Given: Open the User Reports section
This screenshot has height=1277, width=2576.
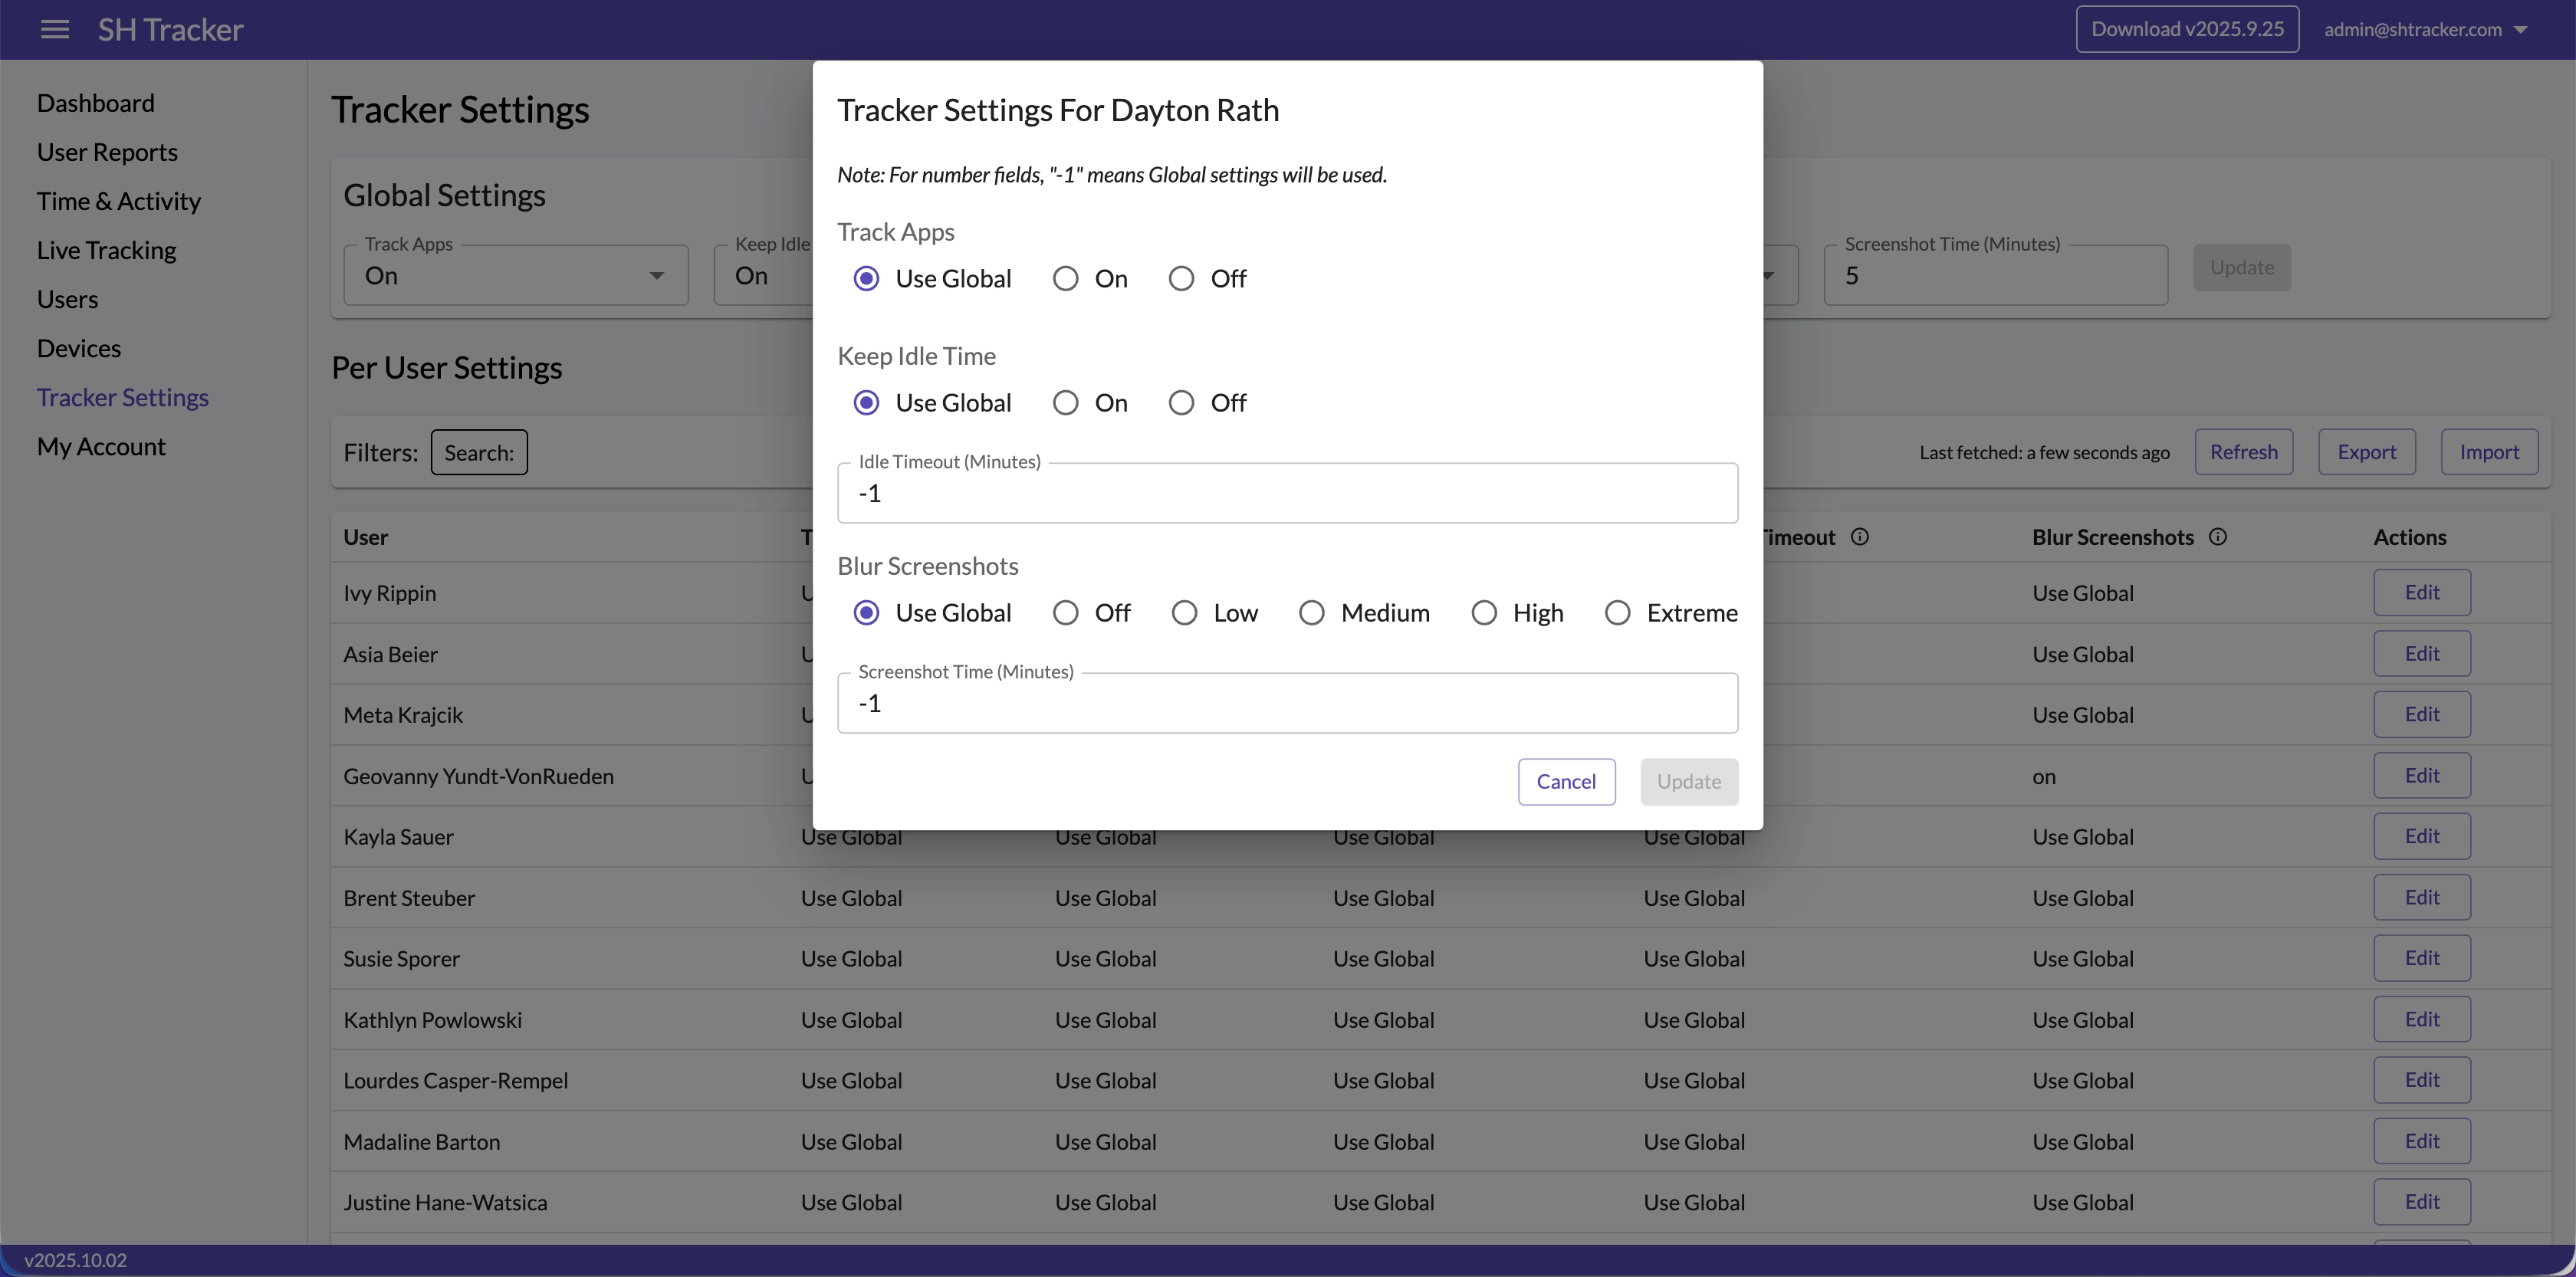Looking at the screenshot, I should (x=107, y=152).
